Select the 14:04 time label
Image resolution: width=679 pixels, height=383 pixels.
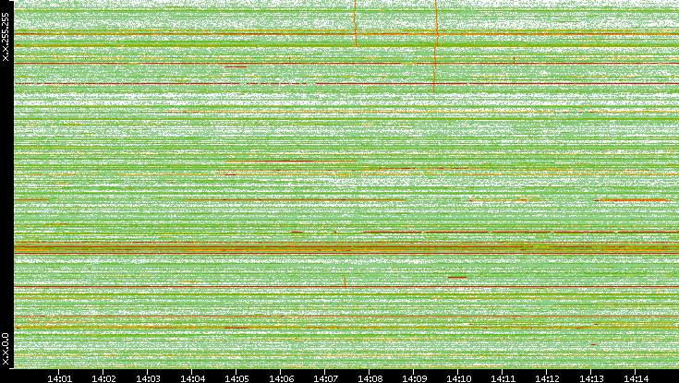(192, 378)
